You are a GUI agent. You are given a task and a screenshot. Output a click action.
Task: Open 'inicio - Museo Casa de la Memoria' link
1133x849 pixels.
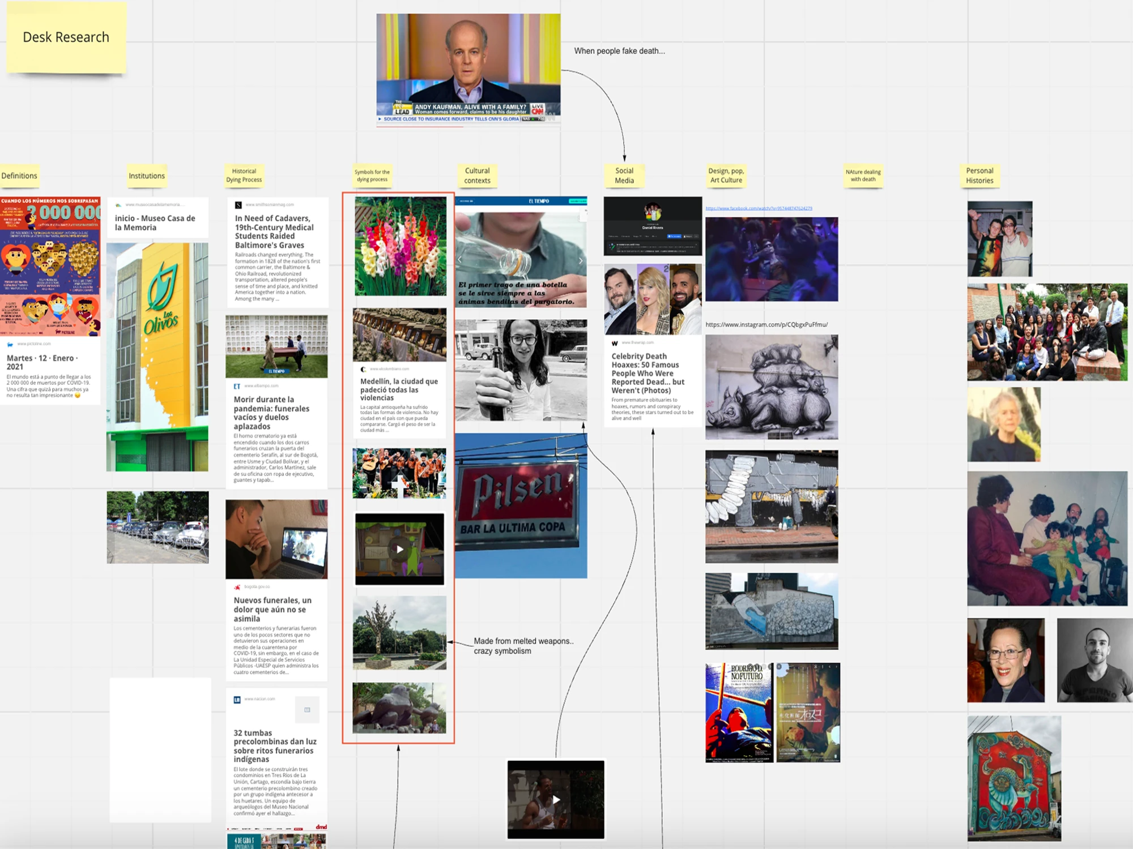pos(155,222)
